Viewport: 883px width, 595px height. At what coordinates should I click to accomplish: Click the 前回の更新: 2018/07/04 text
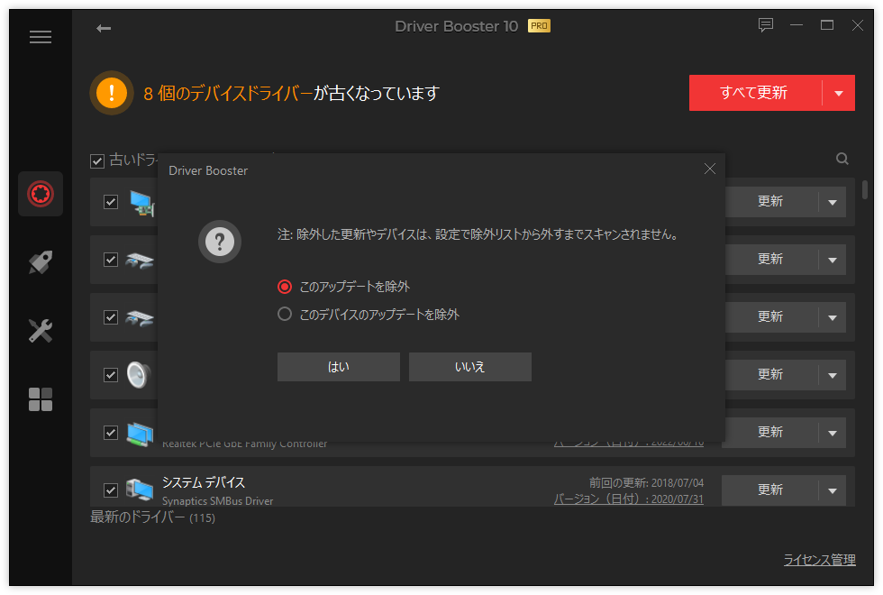click(x=647, y=483)
